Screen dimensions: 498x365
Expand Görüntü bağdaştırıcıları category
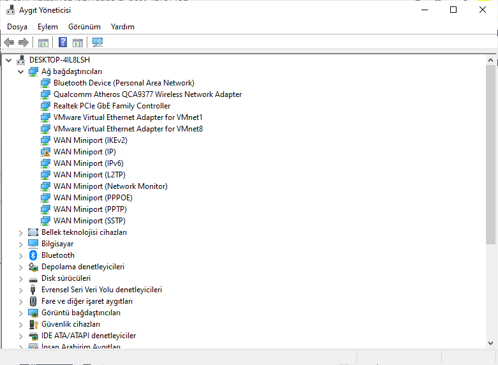point(20,313)
